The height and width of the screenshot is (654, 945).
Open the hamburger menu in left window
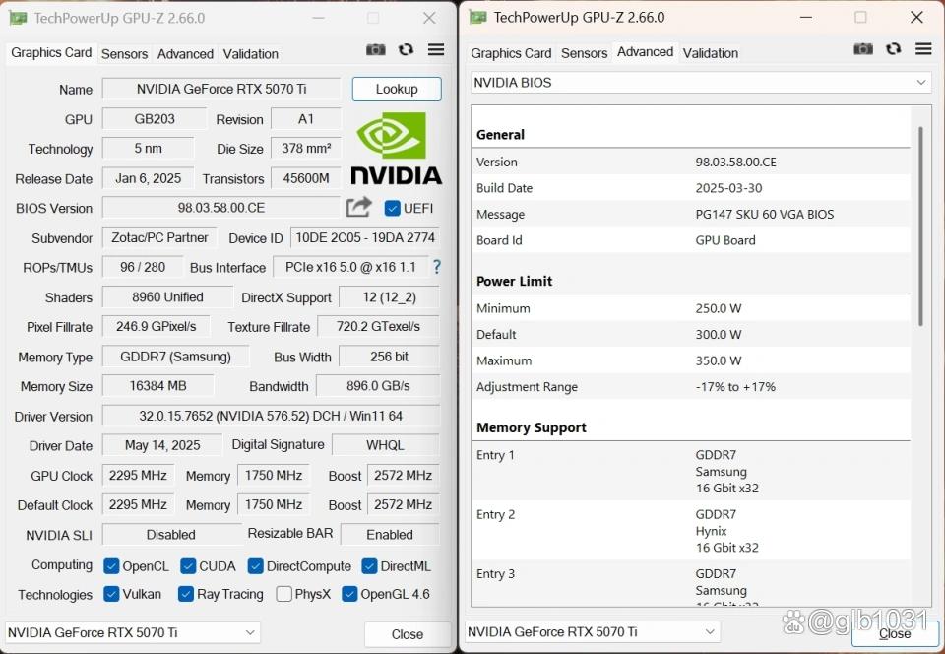tap(436, 50)
